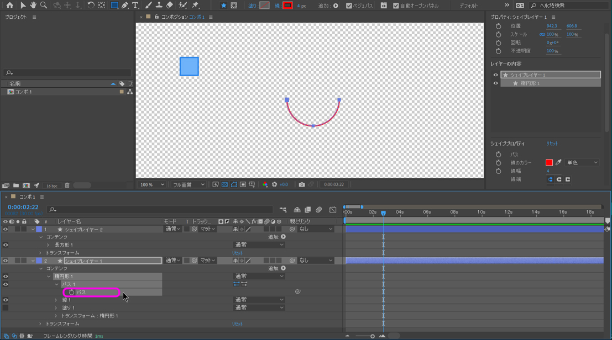Click the snapshot camera icon in viewer
The image size is (612, 340).
click(302, 184)
